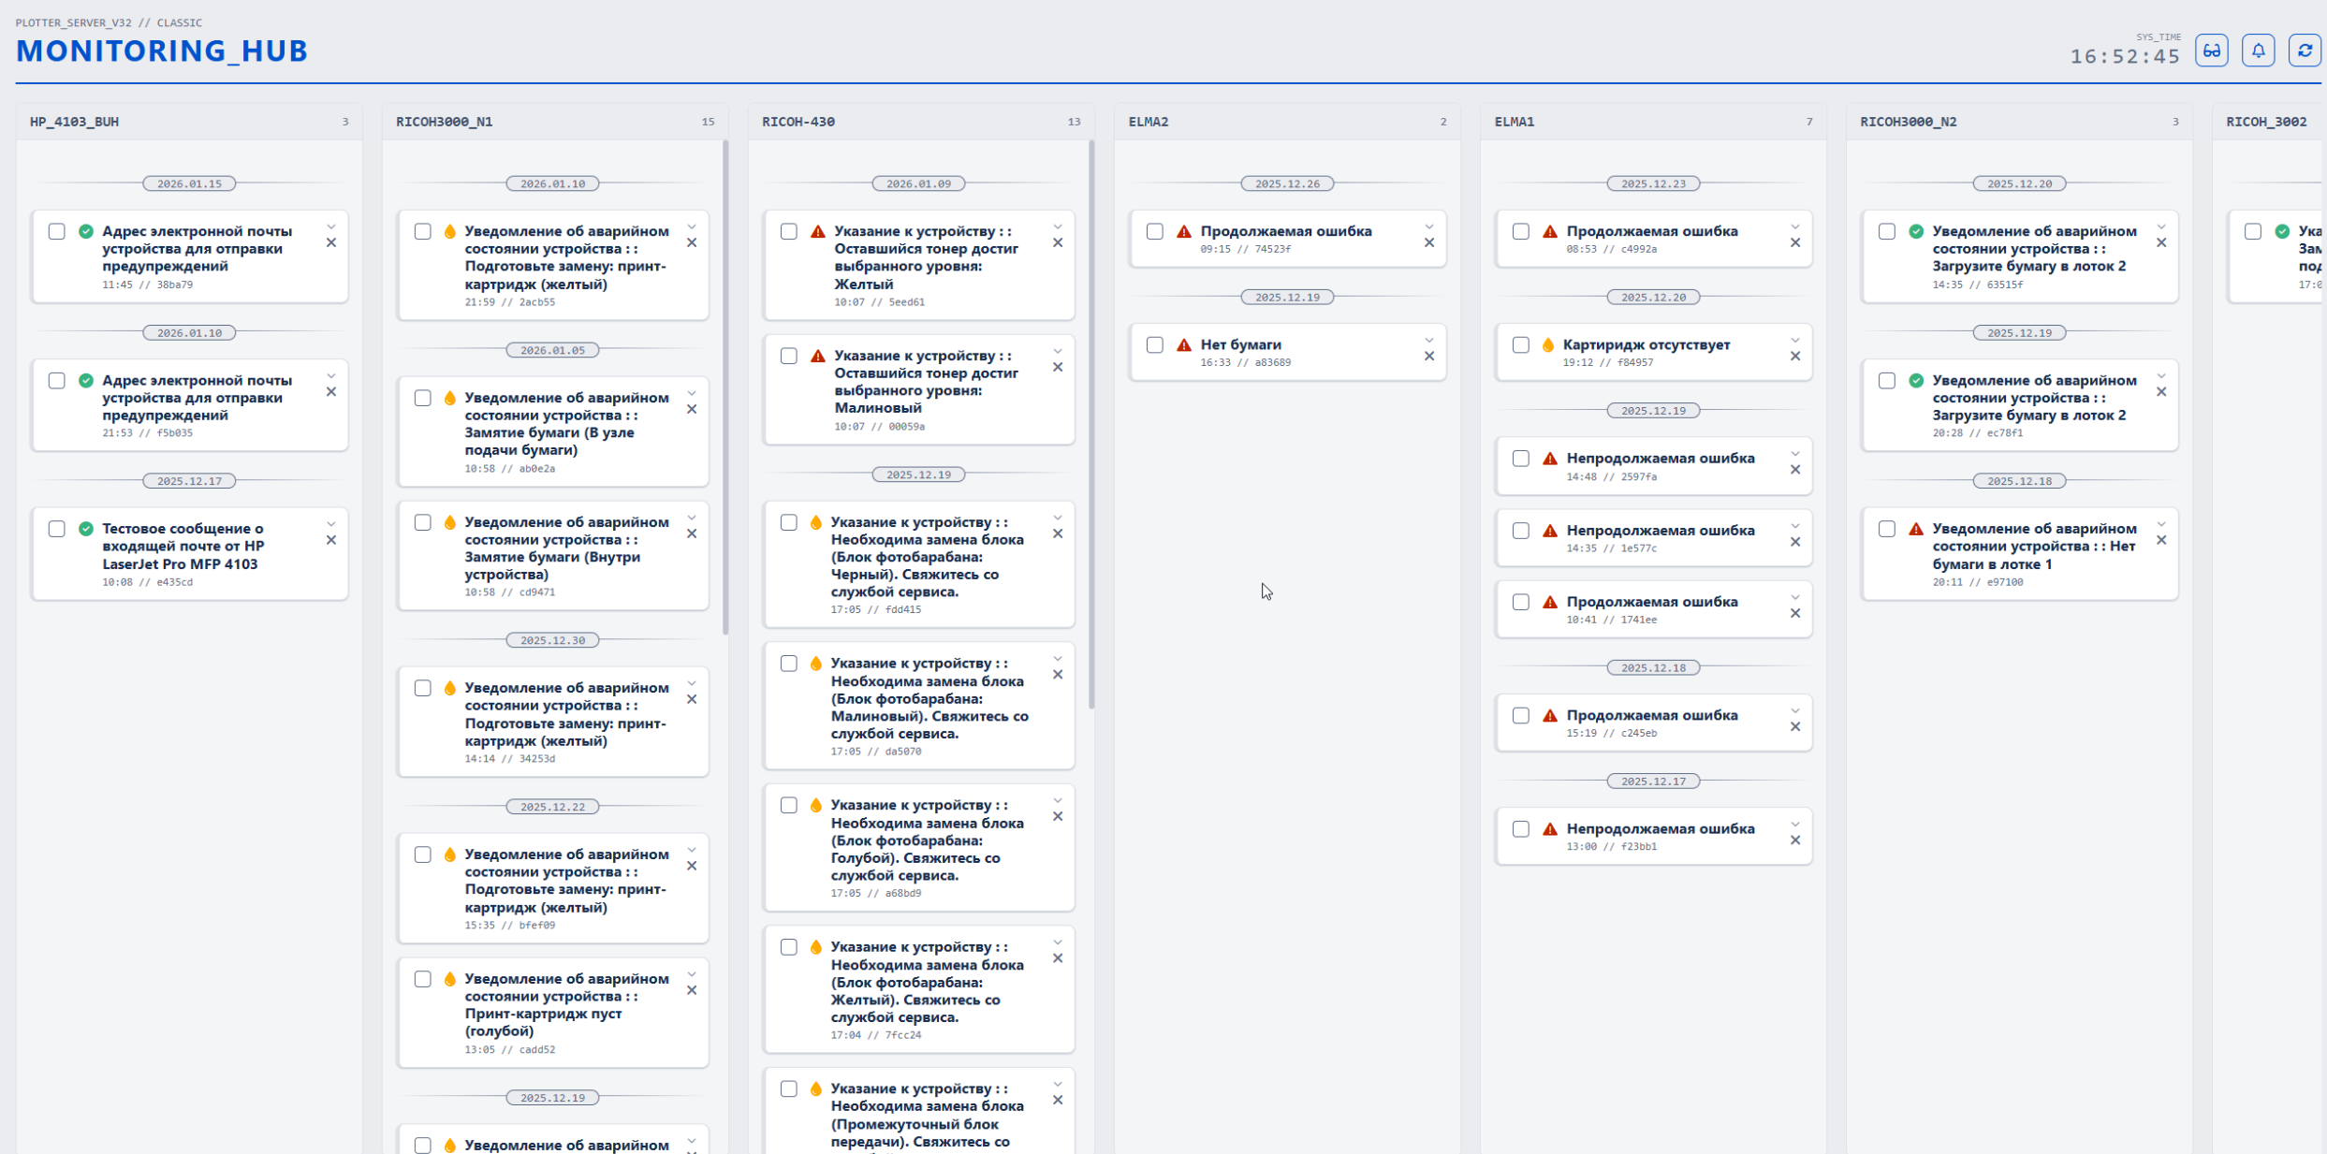Screen dimensions: 2327x1154
Task: Close the HP LaserJet test message card e435cd
Action: [x=331, y=540]
